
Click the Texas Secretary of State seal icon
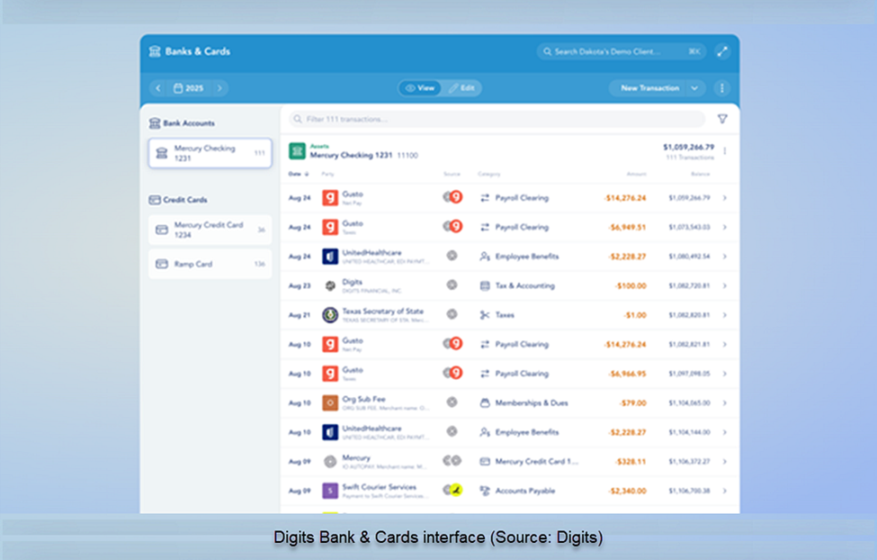pos(330,315)
